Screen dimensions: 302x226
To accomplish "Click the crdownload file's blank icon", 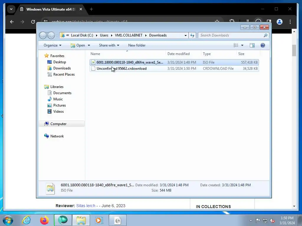I will tap(93, 68).
